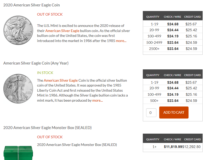
Task: Open the American Silver Eagle Coin (Any Year) listing
Action: 35,63
